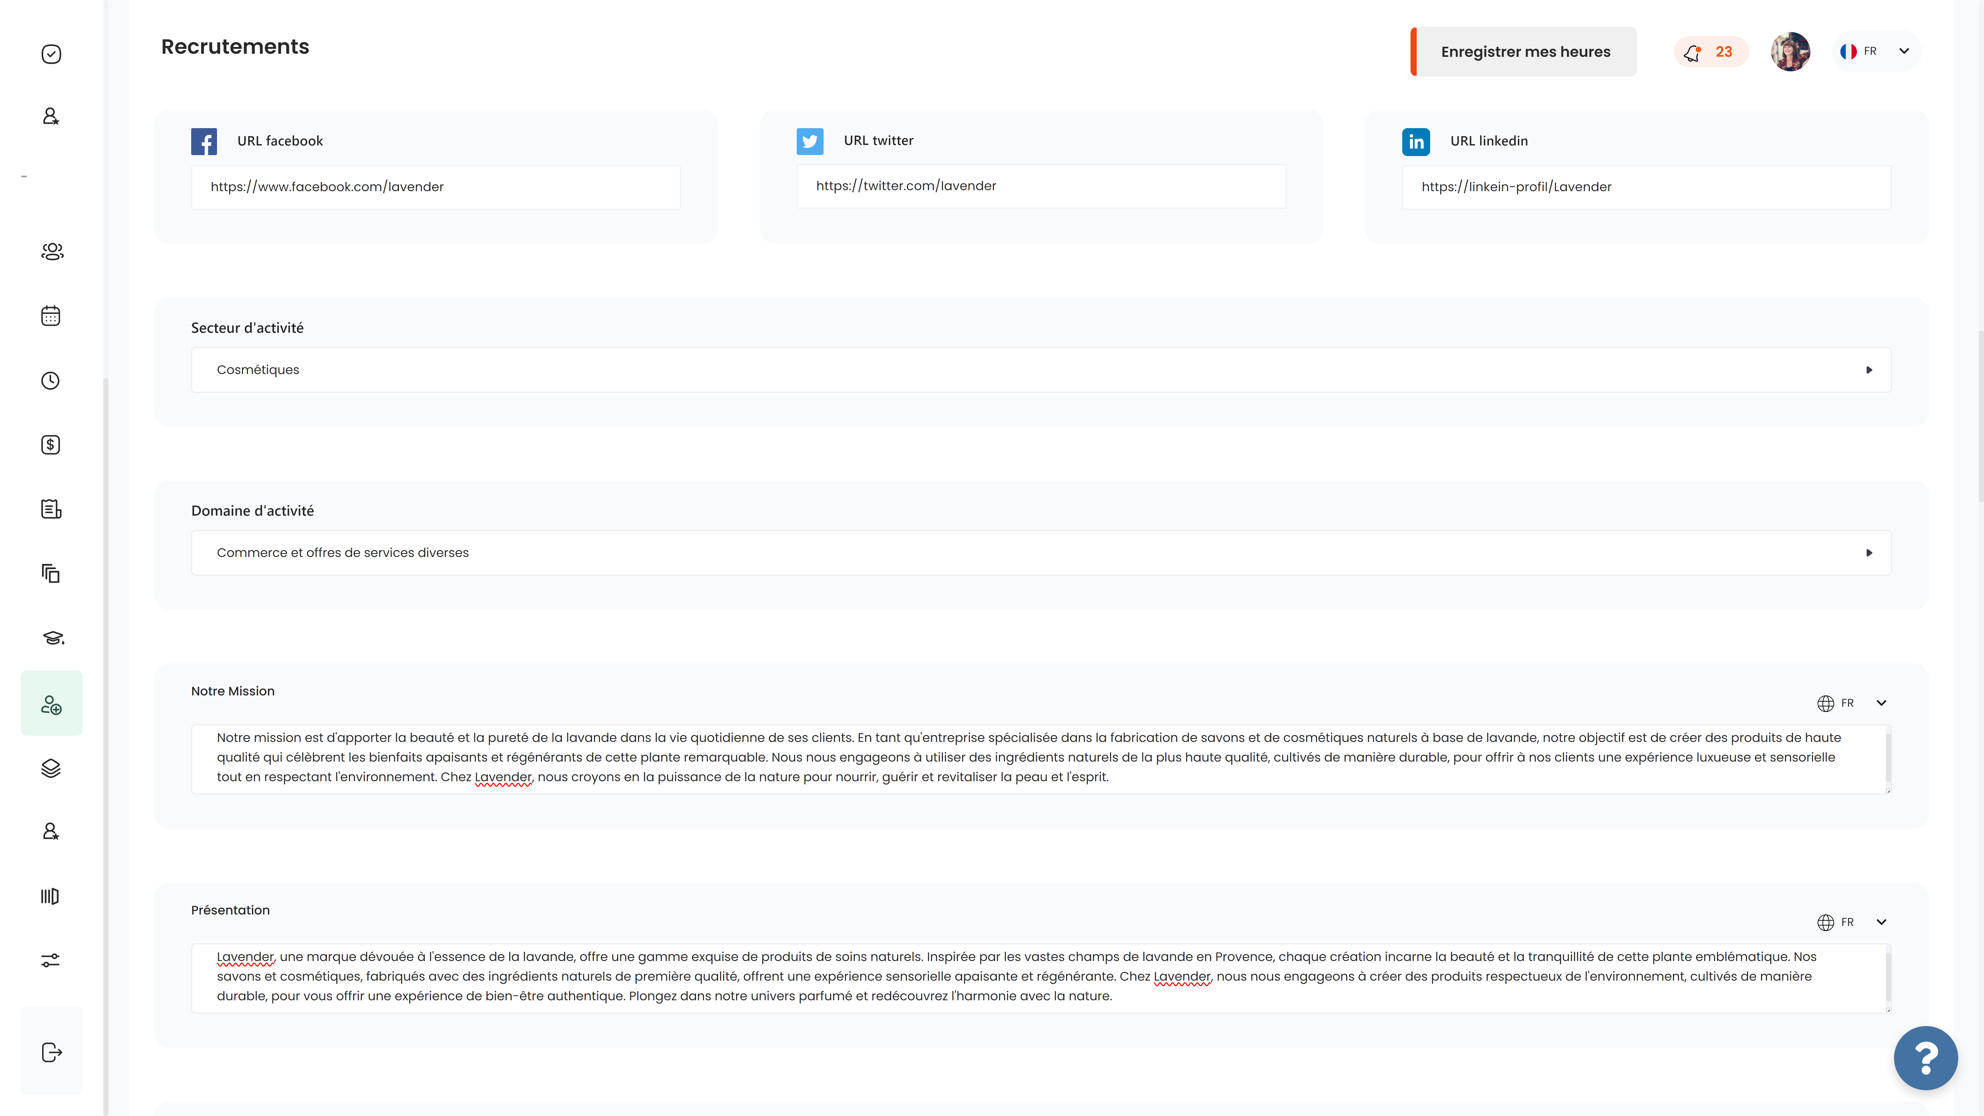Screen dimensions: 1984x1116
Task: Click the Facebook logo icon
Action: point(204,142)
